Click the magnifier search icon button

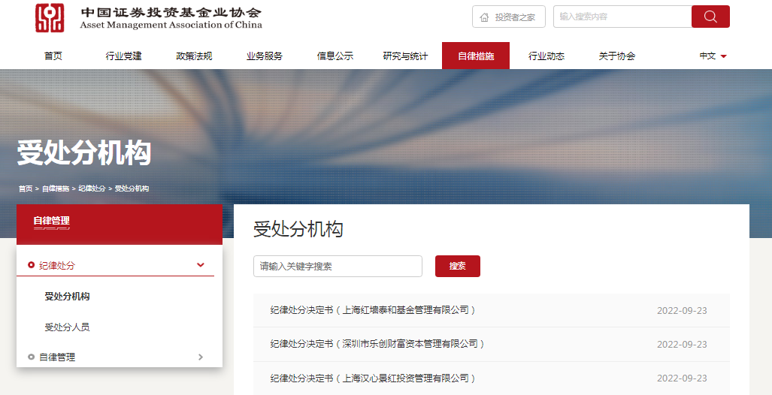pyautogui.click(x=710, y=17)
